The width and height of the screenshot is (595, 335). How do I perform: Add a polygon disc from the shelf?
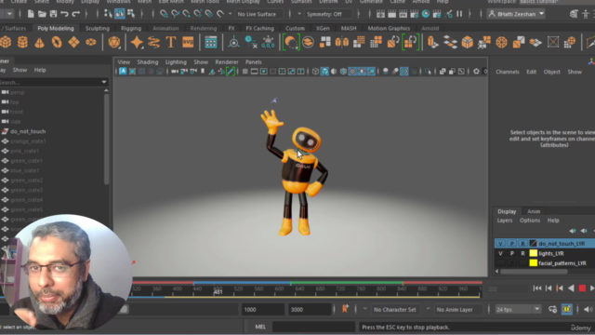tap(91, 42)
